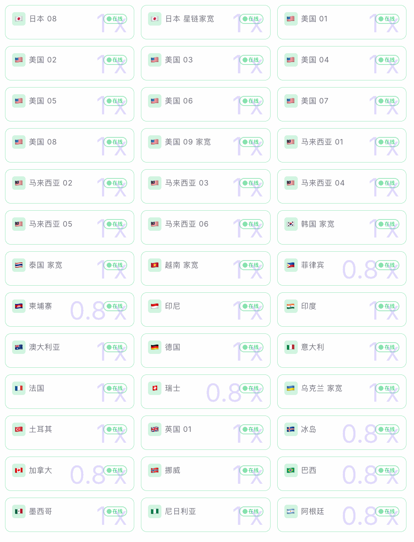The image size is (414, 542).
Task: Choose the 尼日利亚 node card
Action: [206, 515]
